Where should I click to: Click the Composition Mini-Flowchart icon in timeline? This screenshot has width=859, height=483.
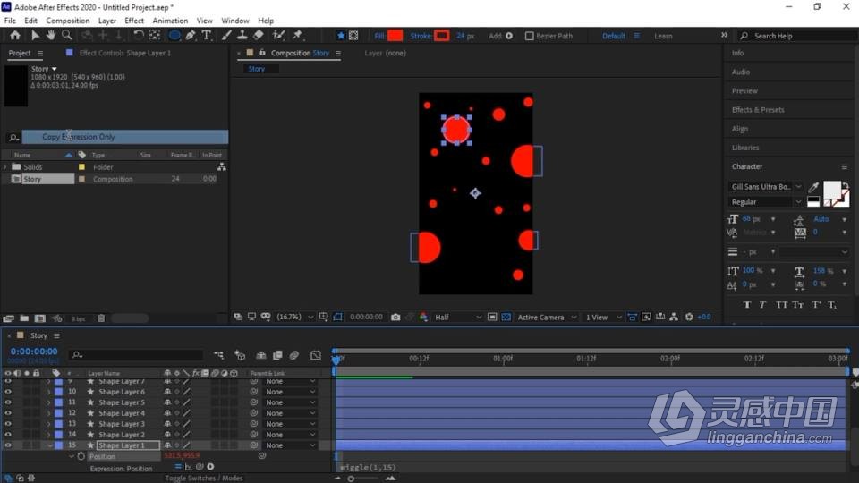coord(218,355)
